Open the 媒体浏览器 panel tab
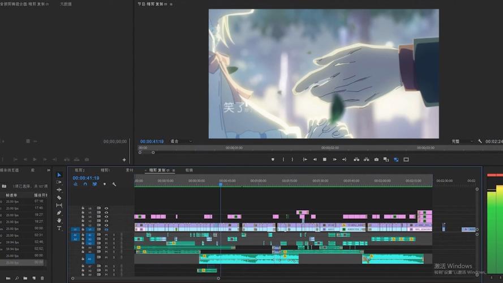Viewport: 503px width, 283px height. coord(9,170)
